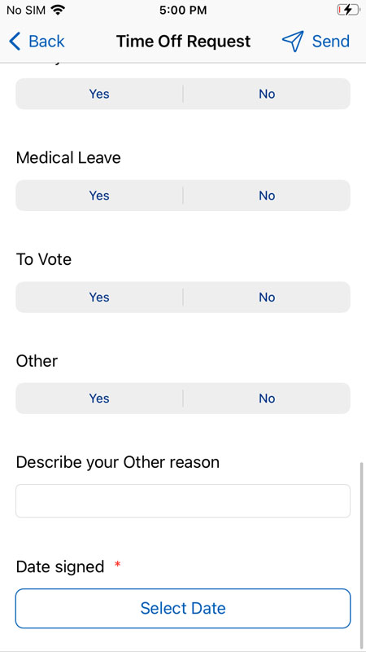366x652 pixels.
Task: Tap the 5:00 PM clock in status bar
Action: 183,11
